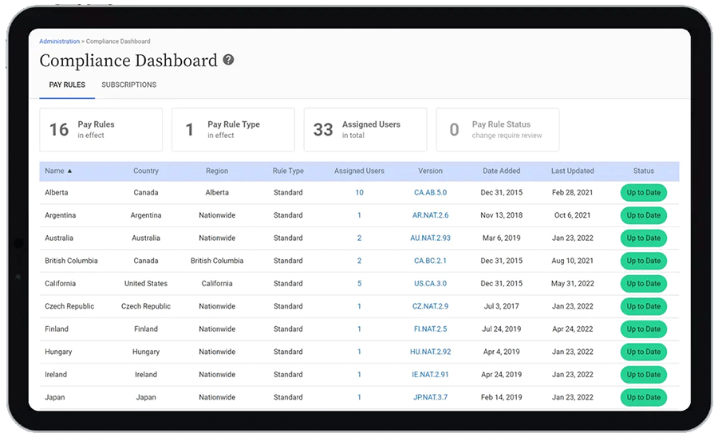Sort by the Last Updated column header

coord(572,171)
